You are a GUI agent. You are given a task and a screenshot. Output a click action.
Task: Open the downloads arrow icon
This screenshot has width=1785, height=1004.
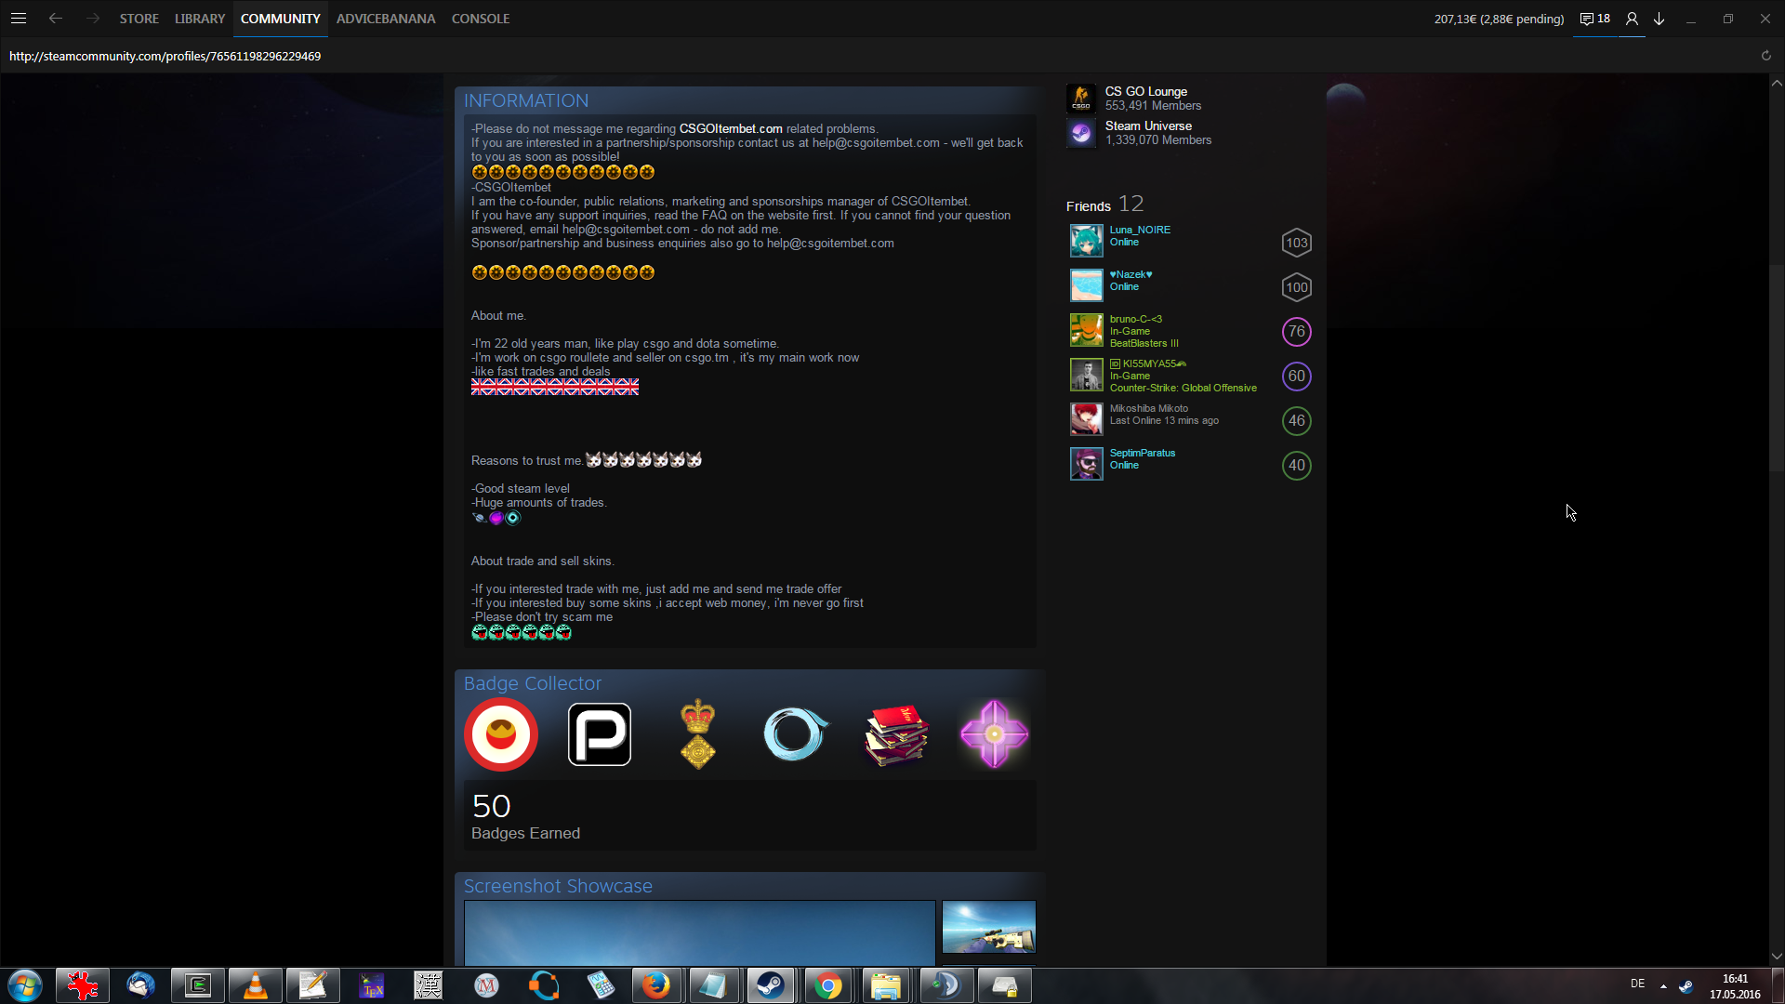[1659, 19]
